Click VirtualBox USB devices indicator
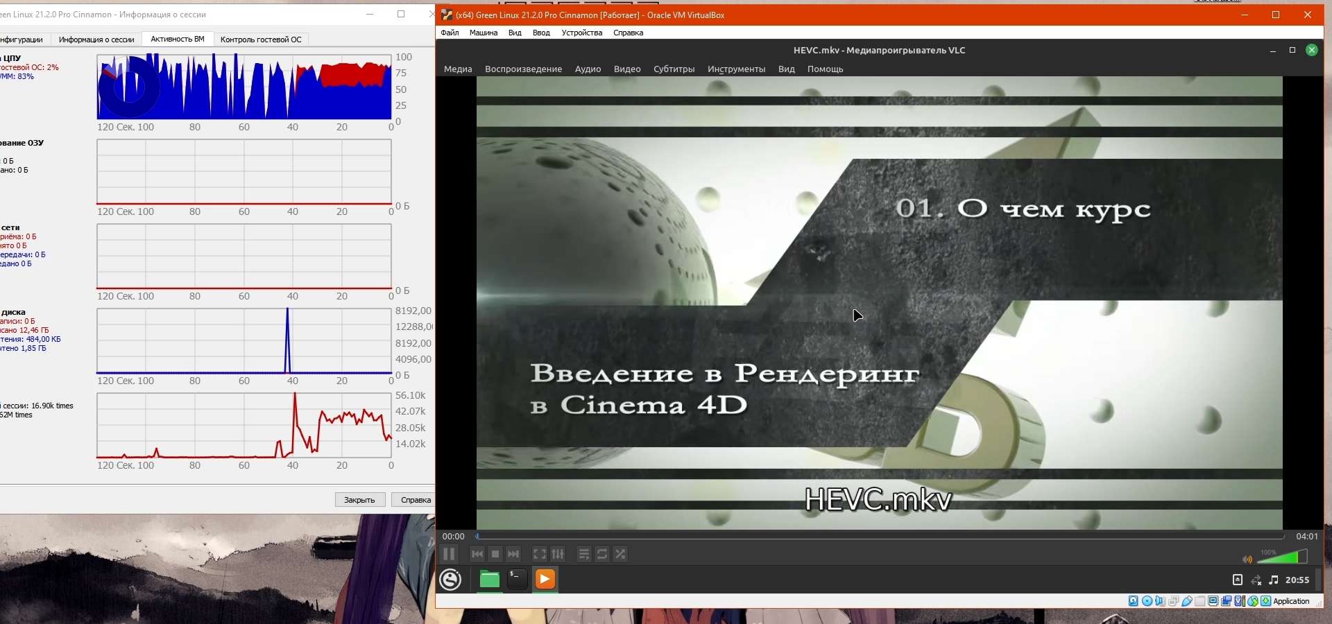 point(1186,601)
